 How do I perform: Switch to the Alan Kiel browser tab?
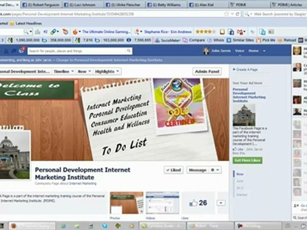(x=207, y=5)
